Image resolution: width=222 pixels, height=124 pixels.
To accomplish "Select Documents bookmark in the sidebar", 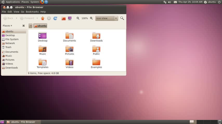I will pyautogui.click(x=14, y=52).
